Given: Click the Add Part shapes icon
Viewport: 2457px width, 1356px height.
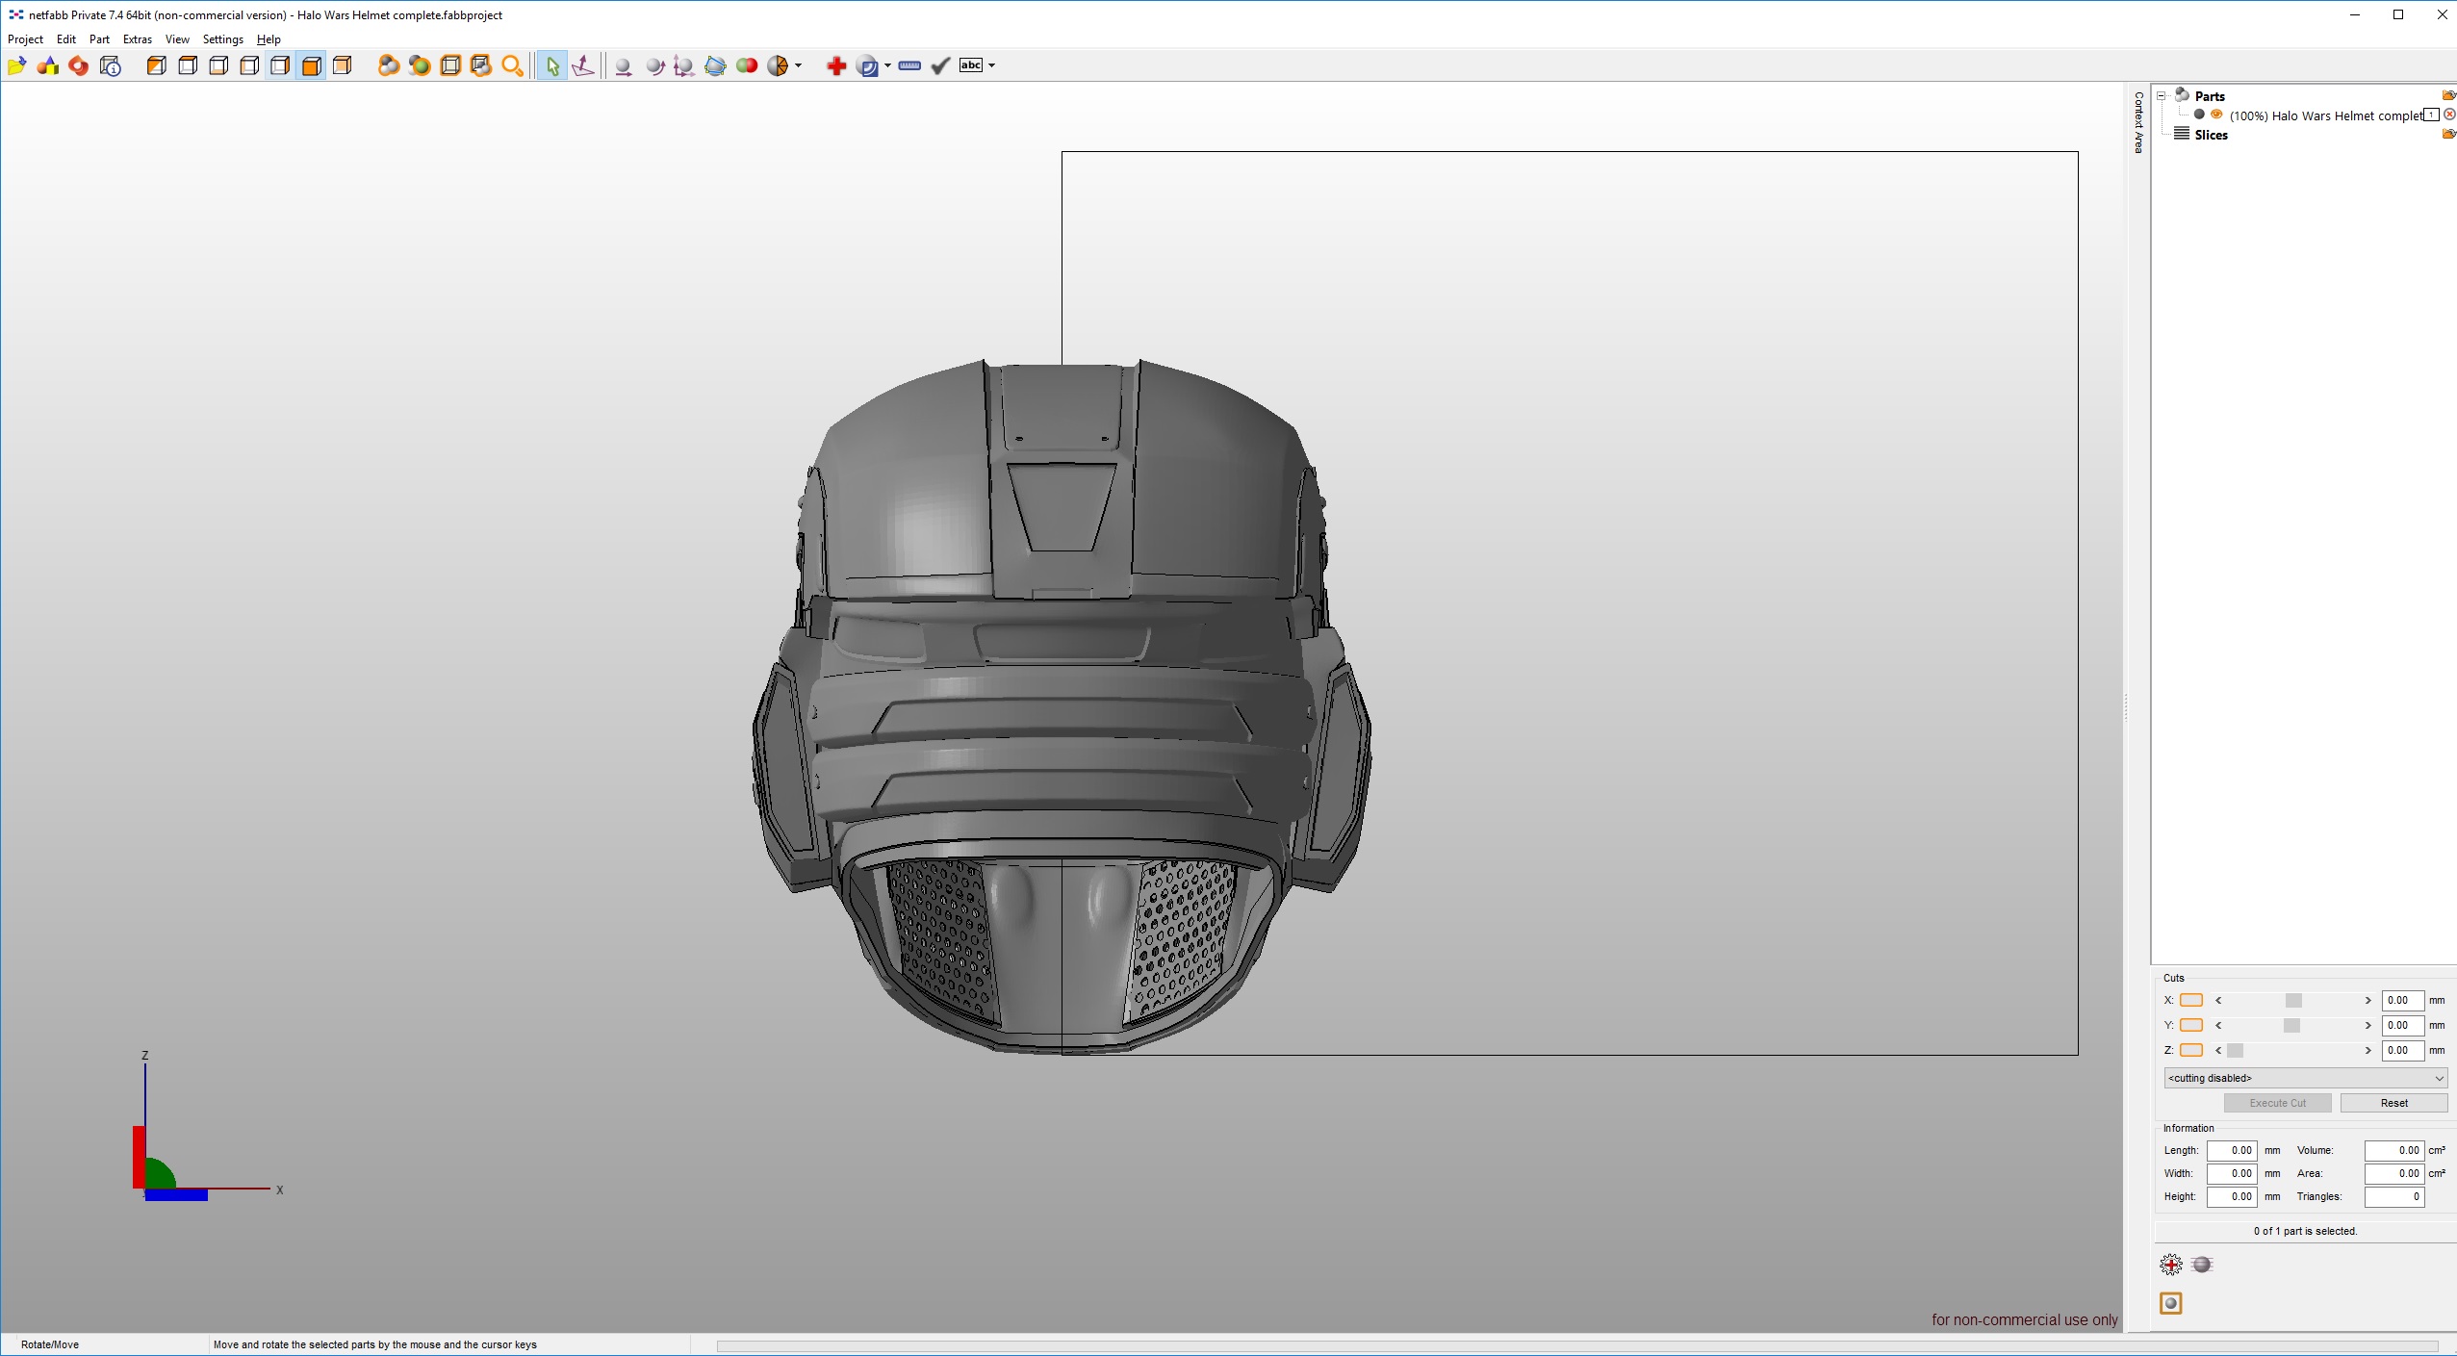Looking at the screenshot, I should (x=47, y=65).
